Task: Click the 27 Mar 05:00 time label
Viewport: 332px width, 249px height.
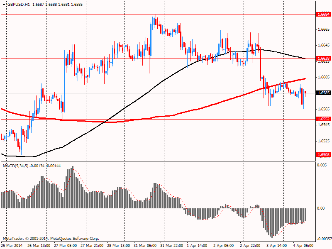Action: (x=66, y=246)
